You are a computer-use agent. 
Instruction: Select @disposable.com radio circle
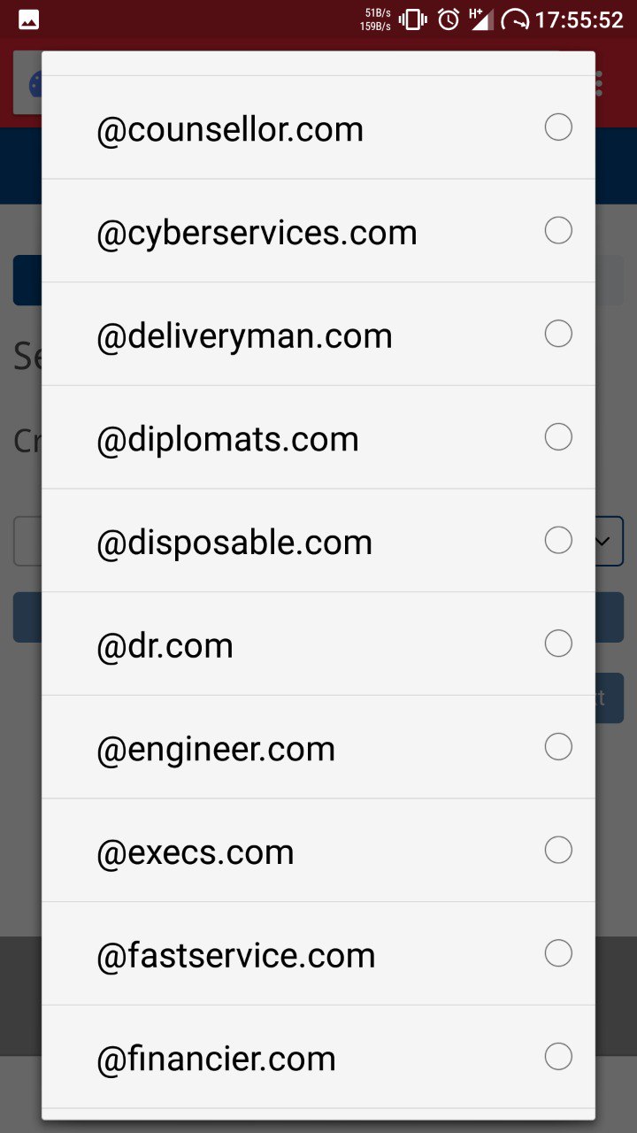click(x=558, y=540)
